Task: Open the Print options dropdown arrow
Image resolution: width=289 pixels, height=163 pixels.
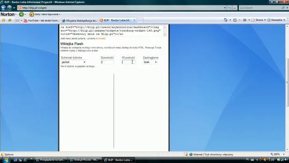Action: click(x=249, y=20)
